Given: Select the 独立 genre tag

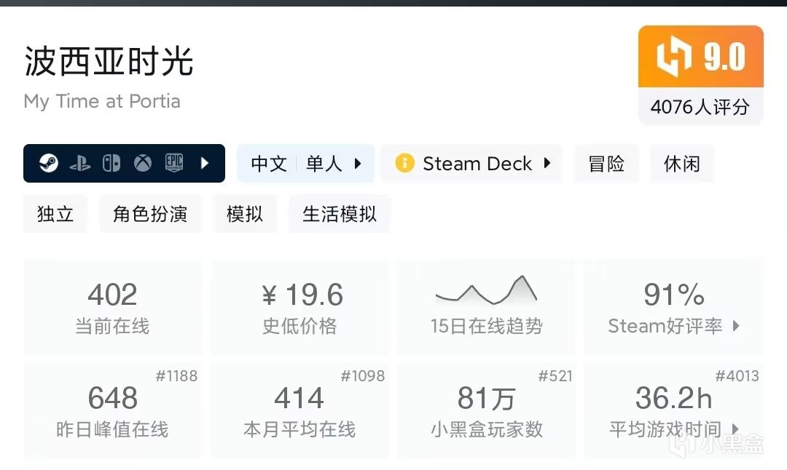Looking at the screenshot, I should pyautogui.click(x=55, y=214).
